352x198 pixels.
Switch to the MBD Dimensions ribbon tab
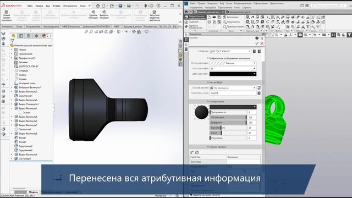71,26
